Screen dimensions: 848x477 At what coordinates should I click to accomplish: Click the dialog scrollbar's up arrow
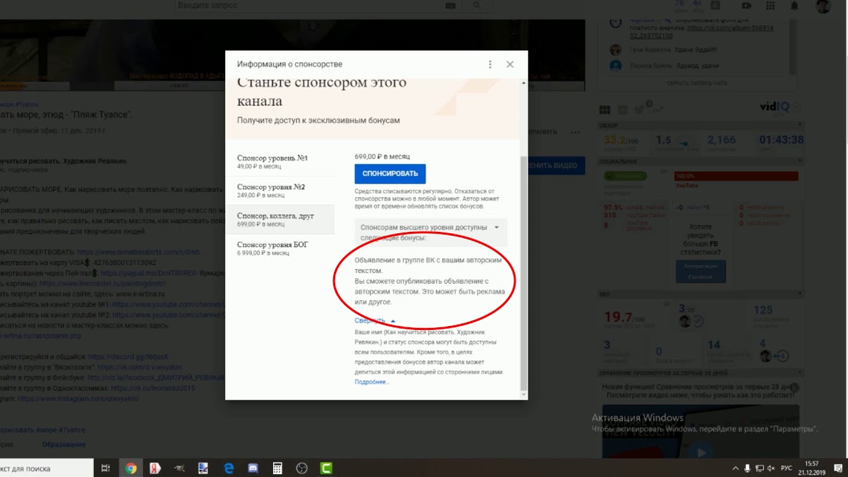coord(524,83)
